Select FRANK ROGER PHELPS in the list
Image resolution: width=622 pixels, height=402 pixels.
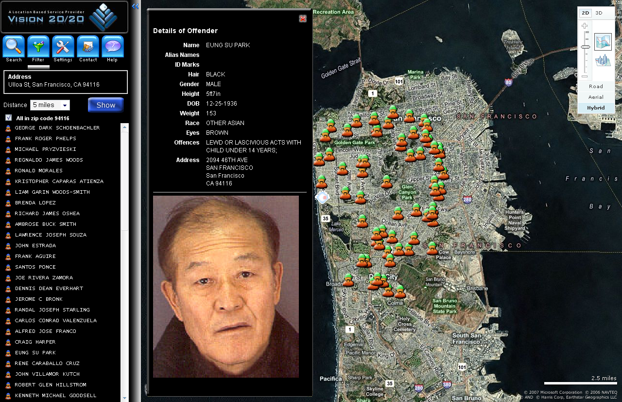click(46, 139)
